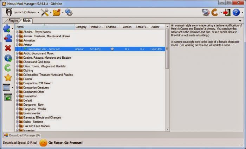
Task: Open the Download Manager (0) tab
Action: click(22, 135)
